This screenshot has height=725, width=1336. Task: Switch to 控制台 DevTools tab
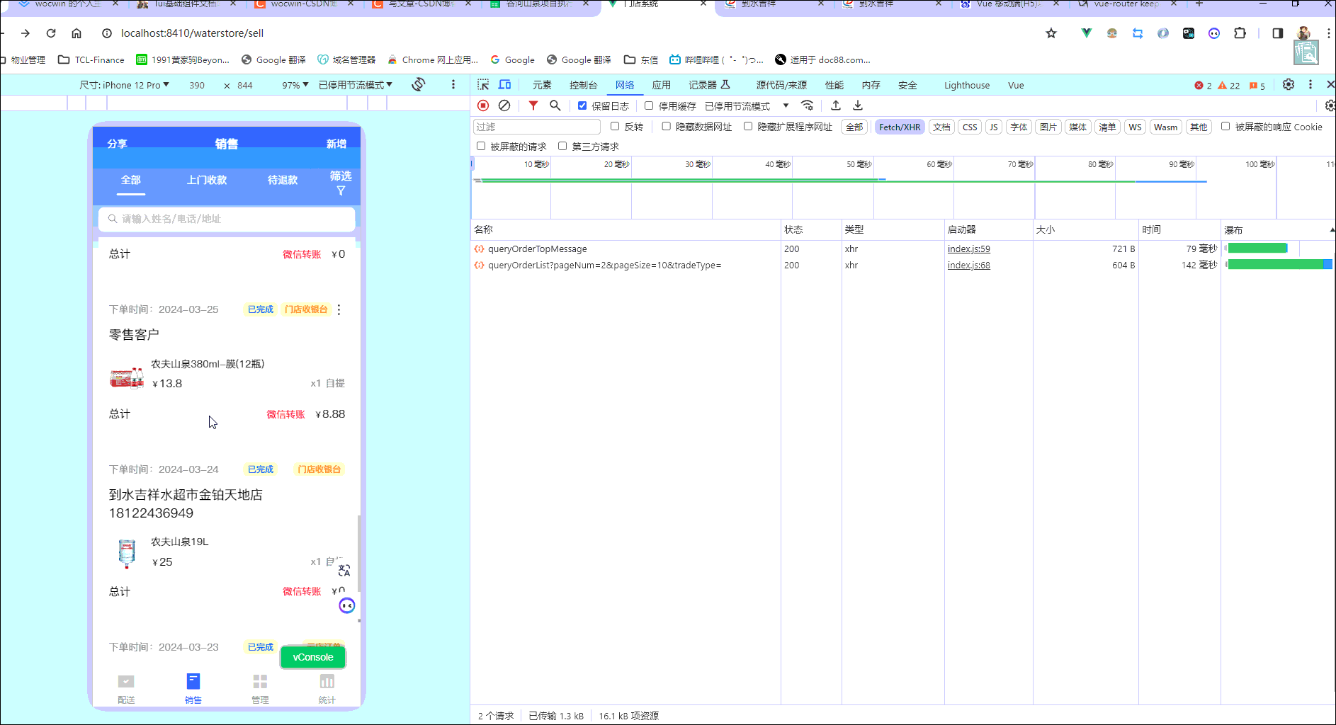[583, 85]
